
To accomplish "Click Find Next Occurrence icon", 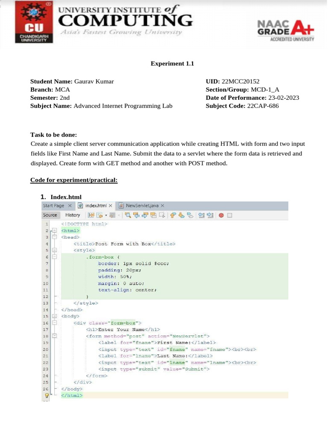I will [x=145, y=216].
